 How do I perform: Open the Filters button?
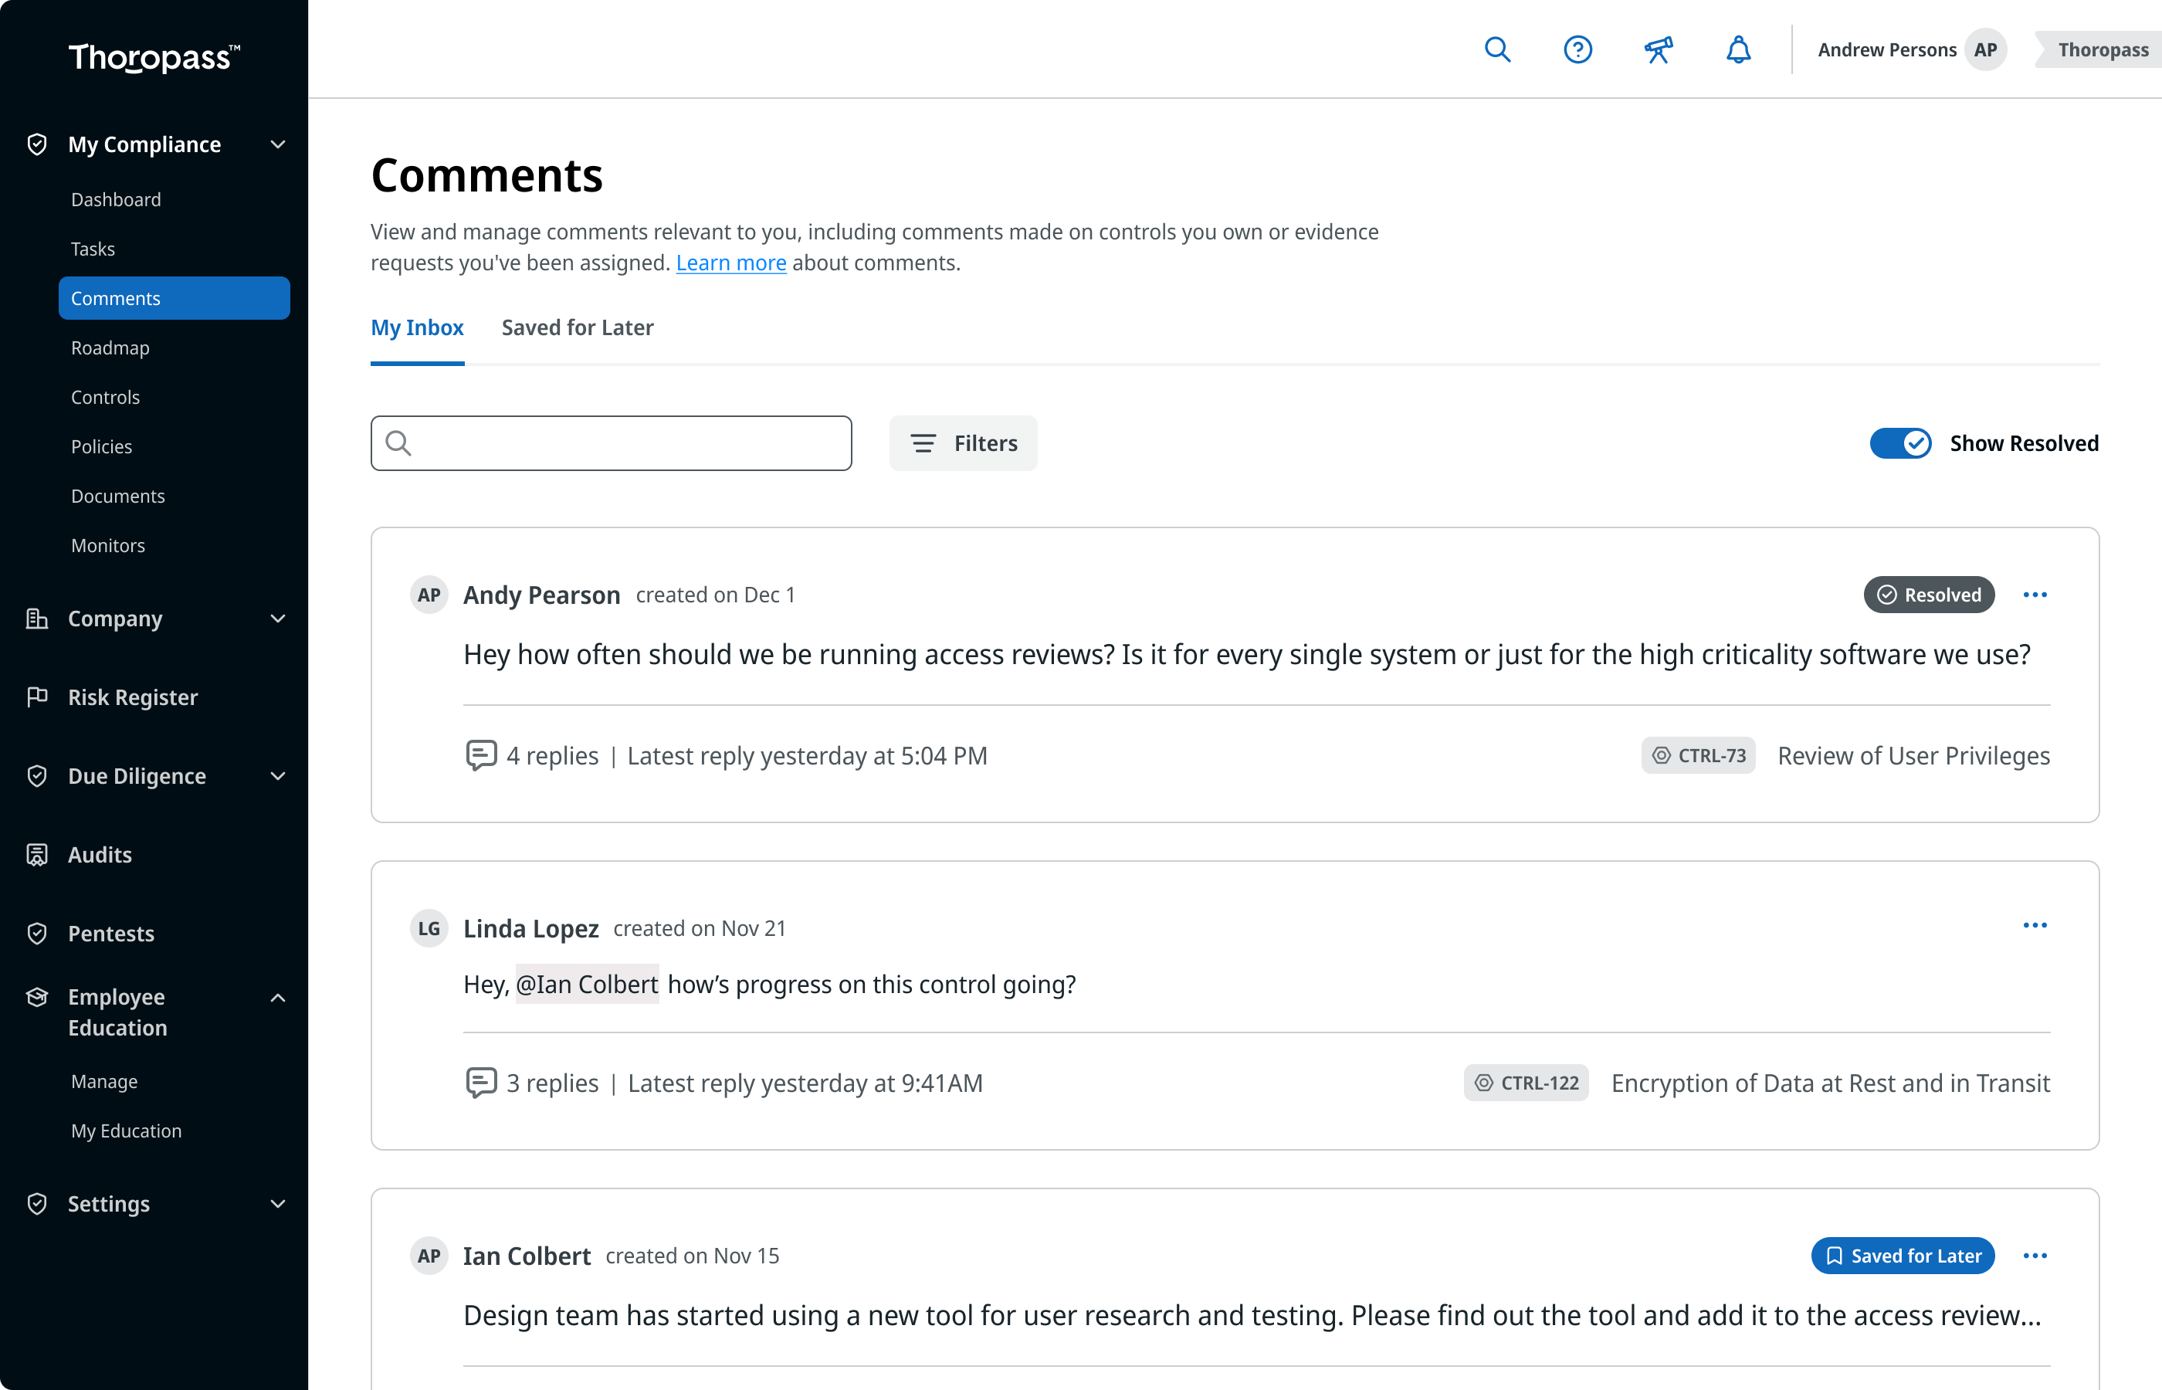click(x=963, y=443)
